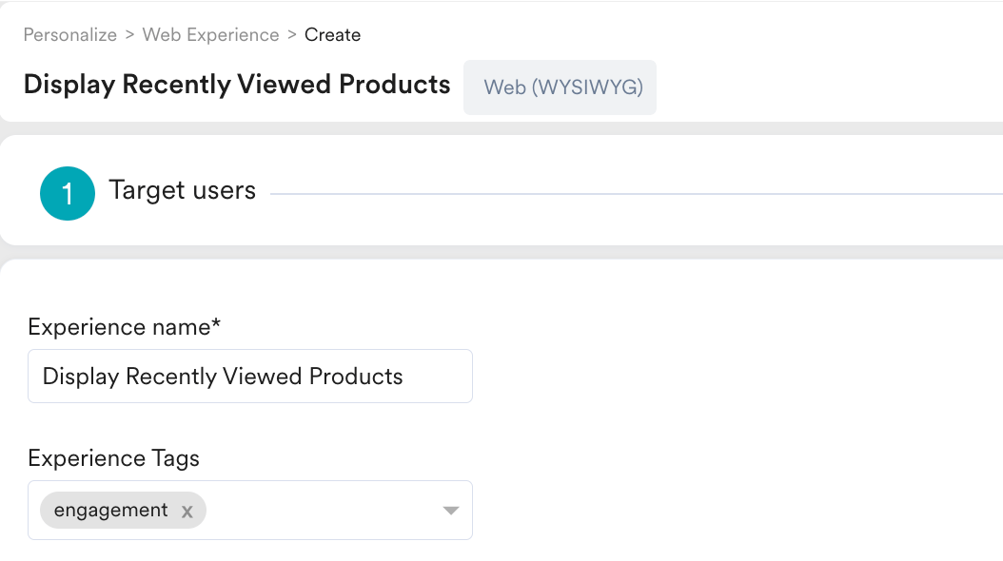The image size is (1003, 561).
Task: Open the Web Experience breadcrumb link
Action: (x=210, y=34)
